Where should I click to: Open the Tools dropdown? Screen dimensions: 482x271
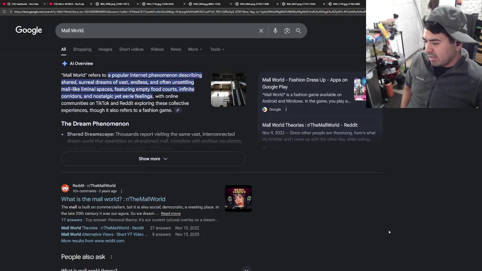click(217, 49)
